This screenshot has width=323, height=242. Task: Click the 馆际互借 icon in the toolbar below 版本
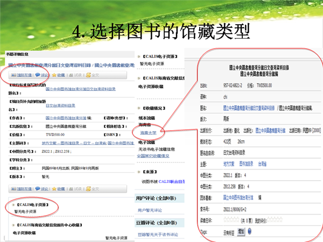click(13, 189)
